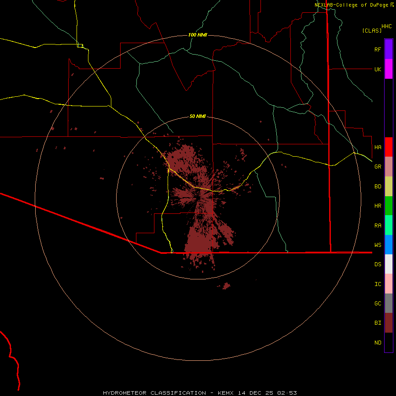This screenshot has height=396, width=396.
Task: Click the DS white legend swatch
Action: 389,264
